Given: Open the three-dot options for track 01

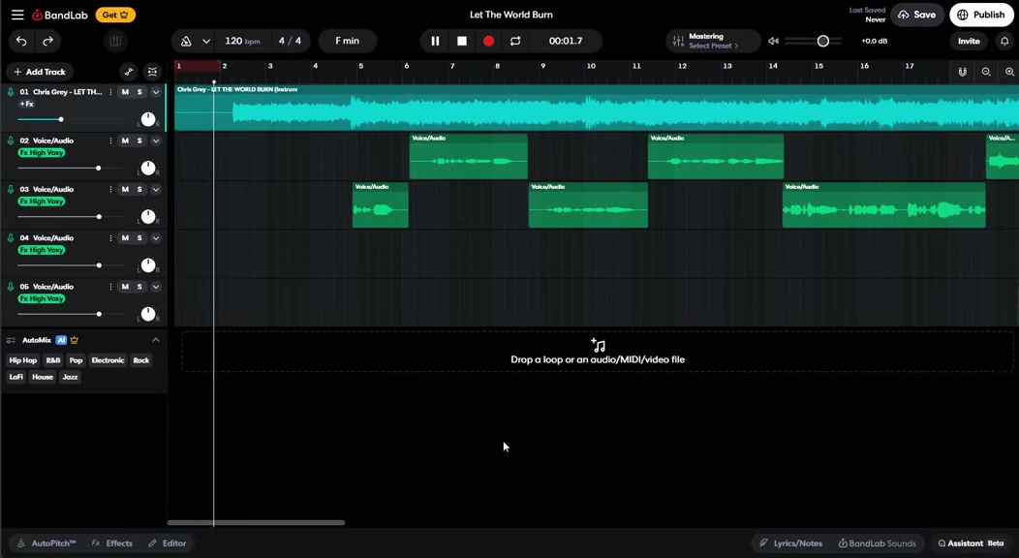Looking at the screenshot, I should coord(110,92).
